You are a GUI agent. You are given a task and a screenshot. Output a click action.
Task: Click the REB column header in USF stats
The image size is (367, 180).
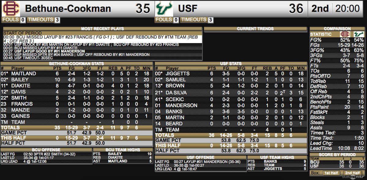[x=267, y=68]
